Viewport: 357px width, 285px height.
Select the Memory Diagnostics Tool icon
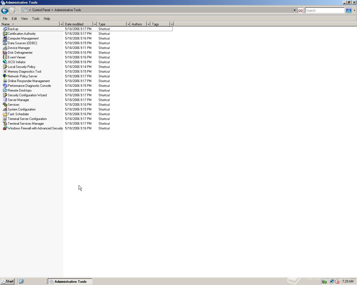click(x=5, y=72)
